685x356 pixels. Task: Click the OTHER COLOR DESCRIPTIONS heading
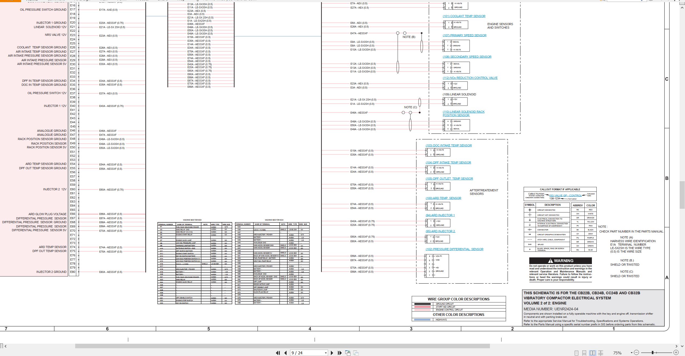point(458,315)
